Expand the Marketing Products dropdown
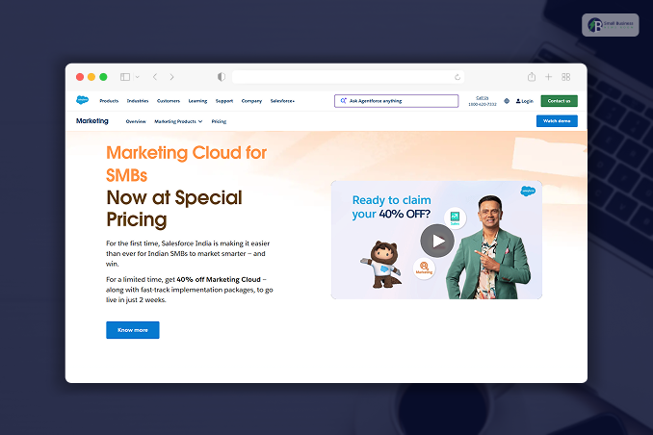653x435 pixels. [x=178, y=121]
